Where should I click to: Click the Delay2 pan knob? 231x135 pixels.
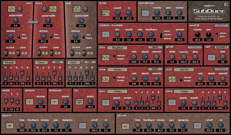pos(172,125)
